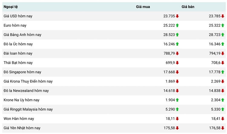The image size is (227, 134).
Task: Click green arrow next to Krone 1.904
Action: coord(177,100)
